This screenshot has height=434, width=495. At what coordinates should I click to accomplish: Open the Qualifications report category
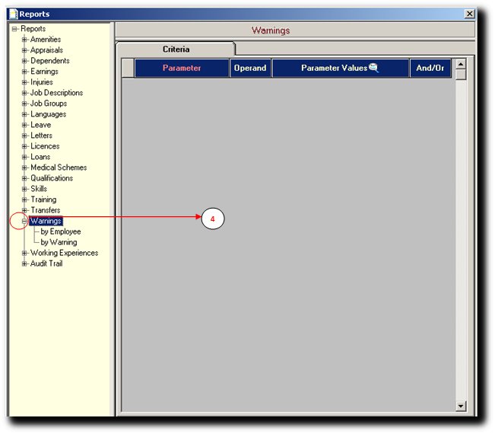pyautogui.click(x=52, y=178)
